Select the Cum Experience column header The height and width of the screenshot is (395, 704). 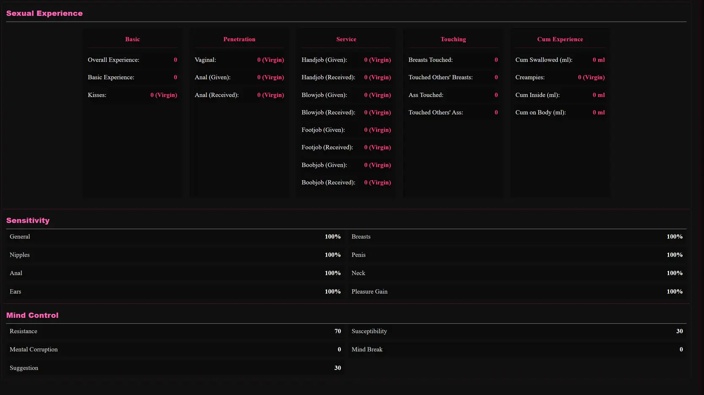pos(560,39)
